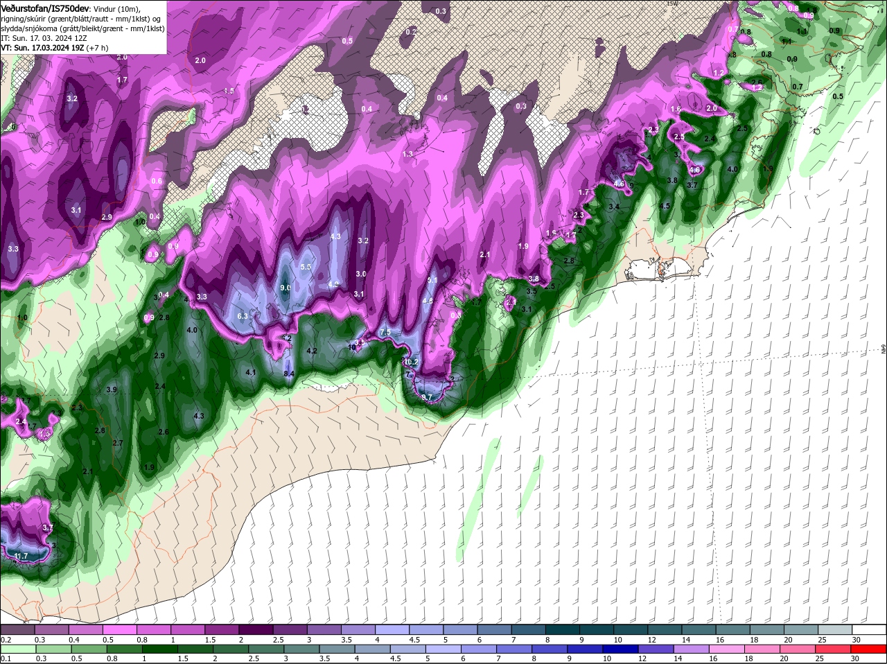Click the Veðurstofan/IS750dev title text
The width and height of the screenshot is (887, 664).
coord(45,8)
